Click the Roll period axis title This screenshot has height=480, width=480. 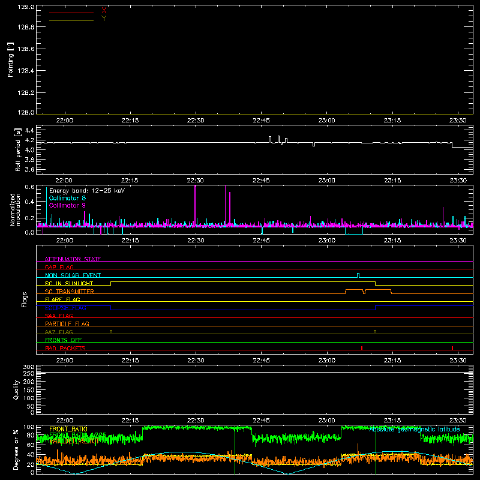[x=18, y=149]
